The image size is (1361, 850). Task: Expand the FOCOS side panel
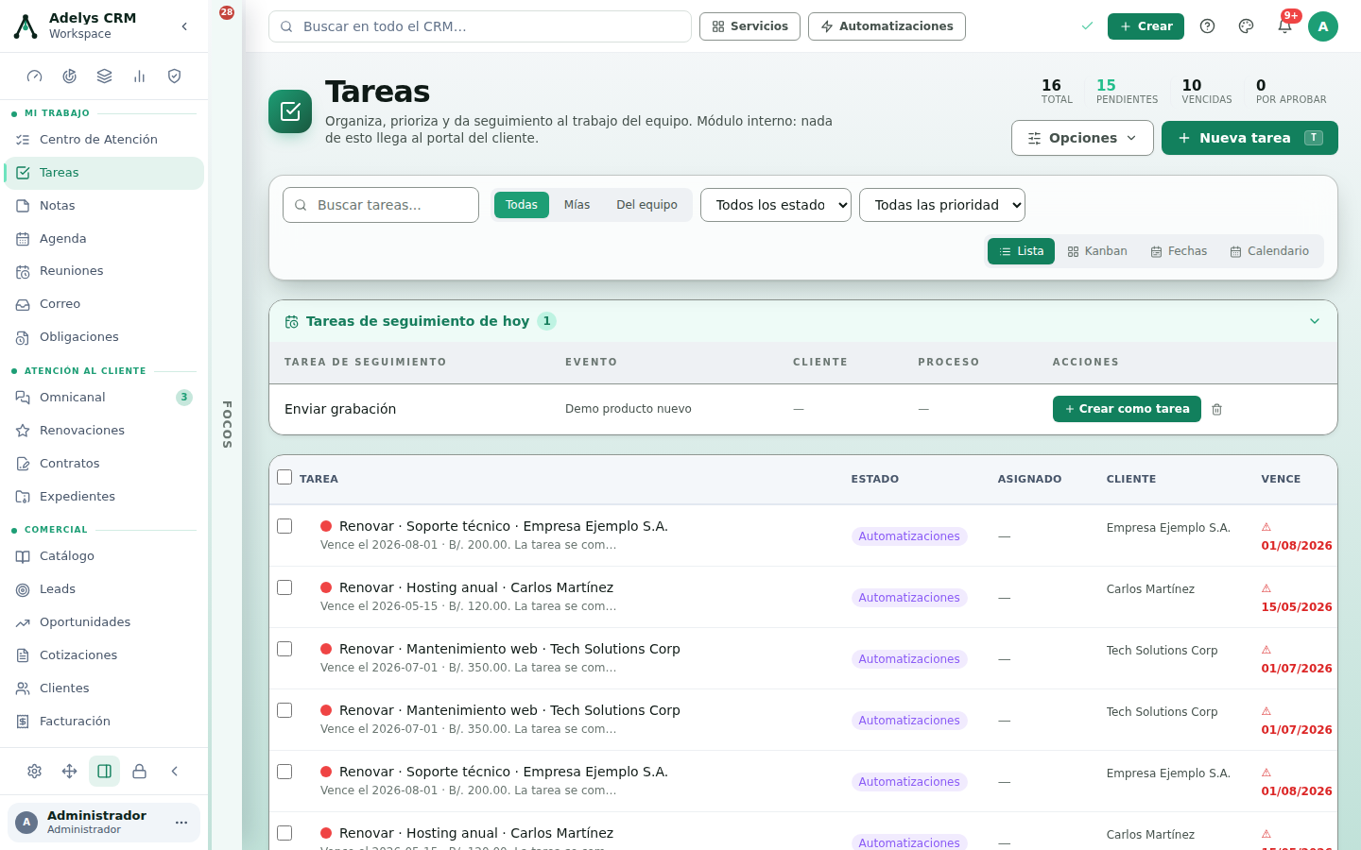(x=227, y=424)
